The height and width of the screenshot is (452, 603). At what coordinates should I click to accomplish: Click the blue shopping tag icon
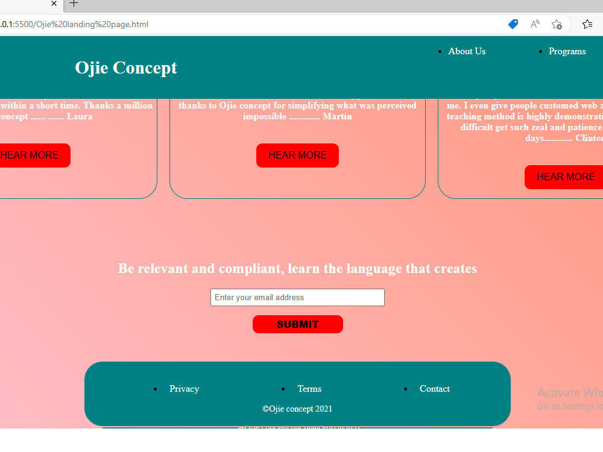tap(513, 24)
